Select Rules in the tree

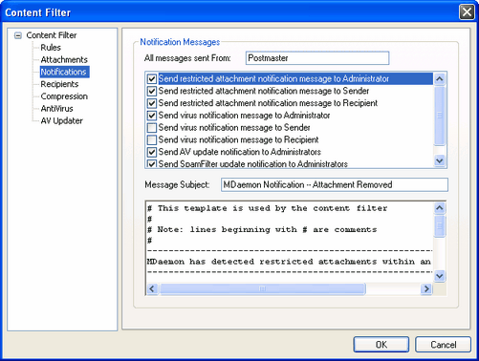coord(51,48)
